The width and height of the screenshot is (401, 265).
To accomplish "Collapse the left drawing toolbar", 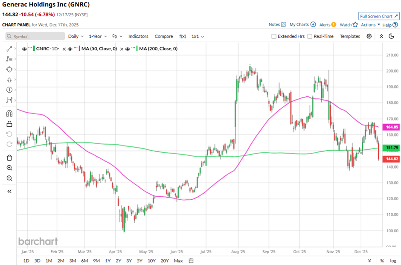I will coord(9,191).
